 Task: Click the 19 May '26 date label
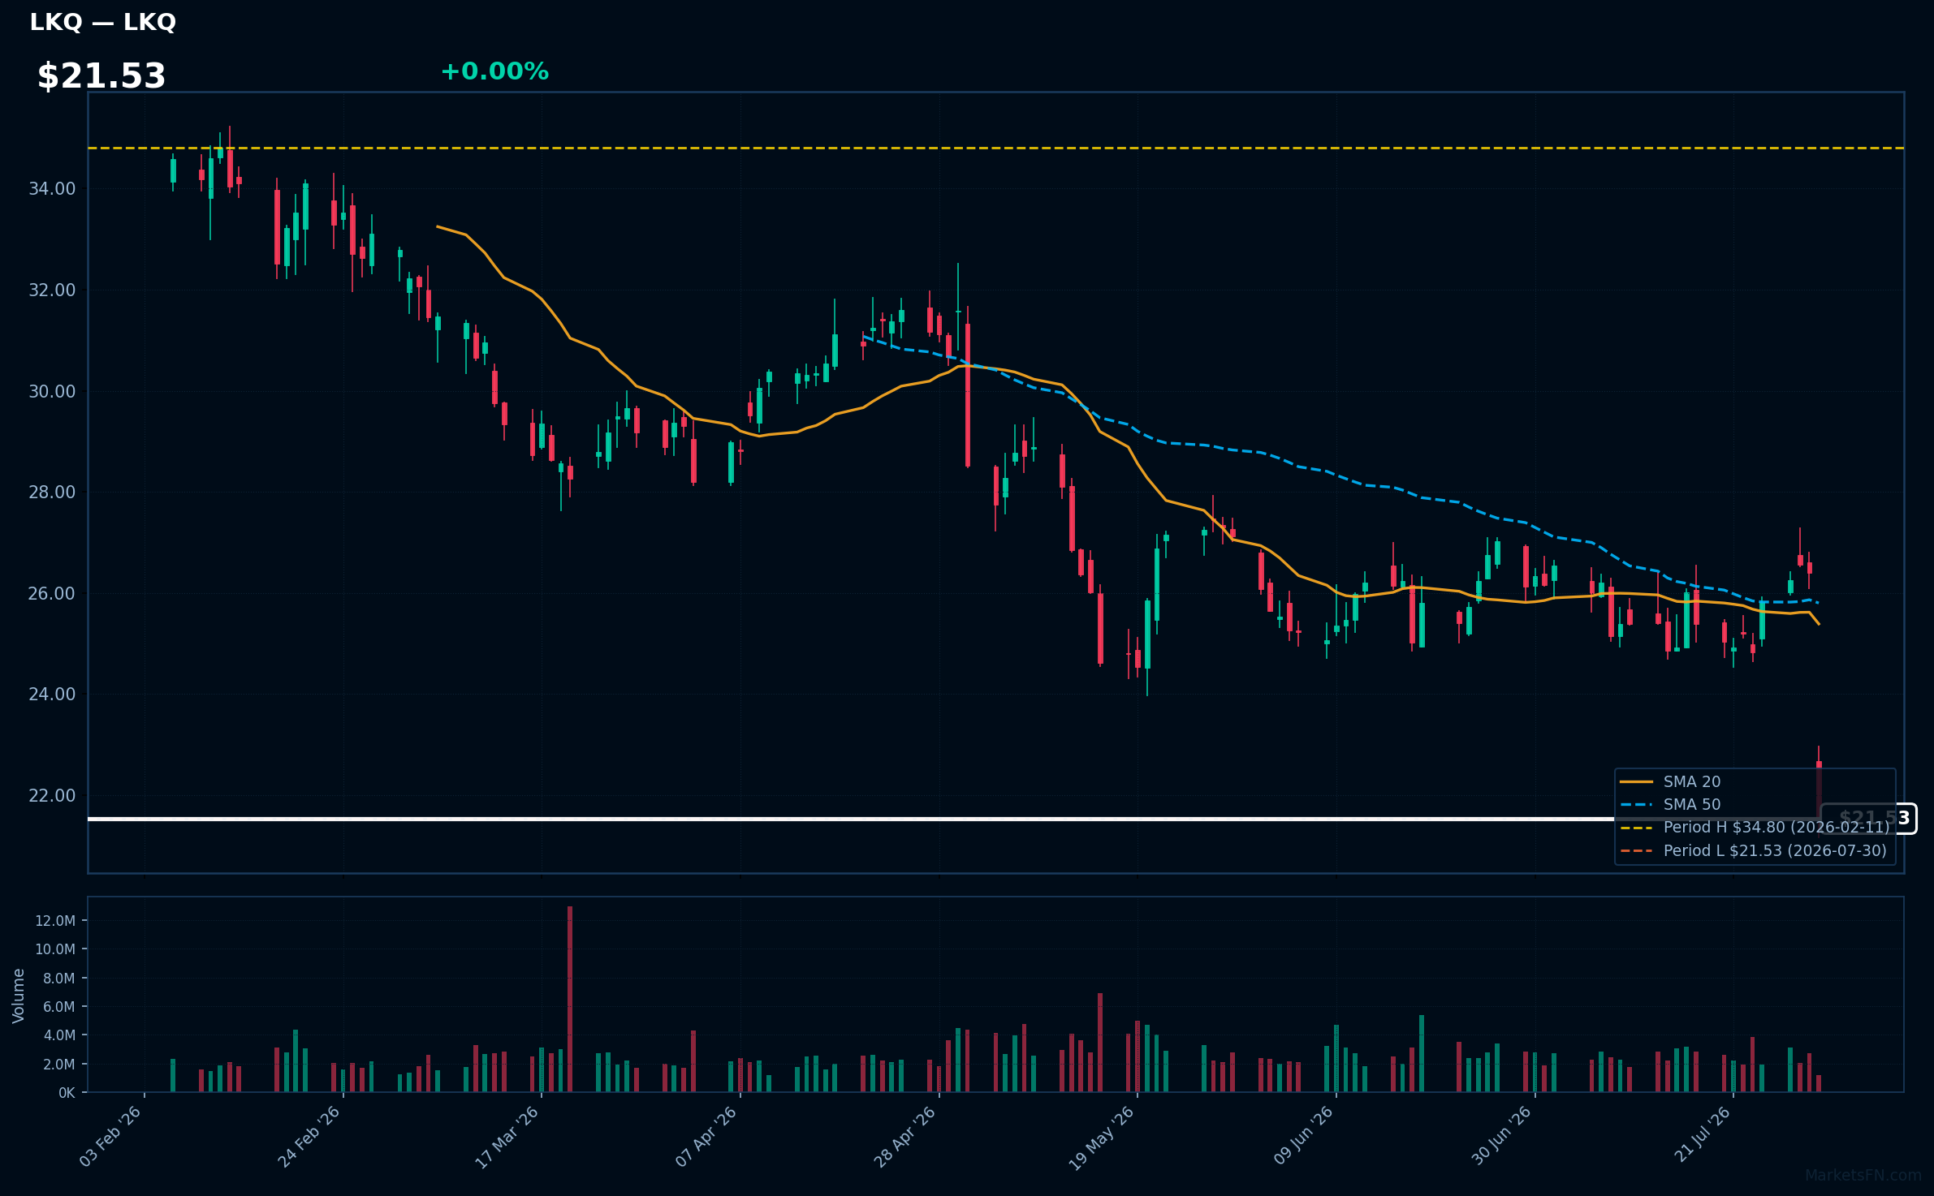1102,1138
